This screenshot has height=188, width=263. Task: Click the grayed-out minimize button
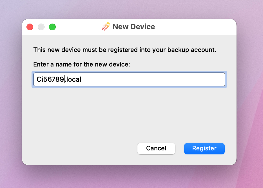click(41, 27)
